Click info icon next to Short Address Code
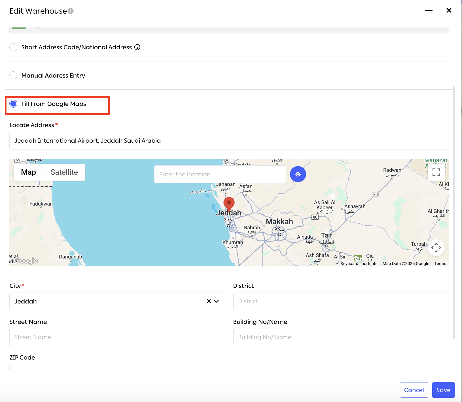The height and width of the screenshot is (402, 462). click(x=137, y=47)
